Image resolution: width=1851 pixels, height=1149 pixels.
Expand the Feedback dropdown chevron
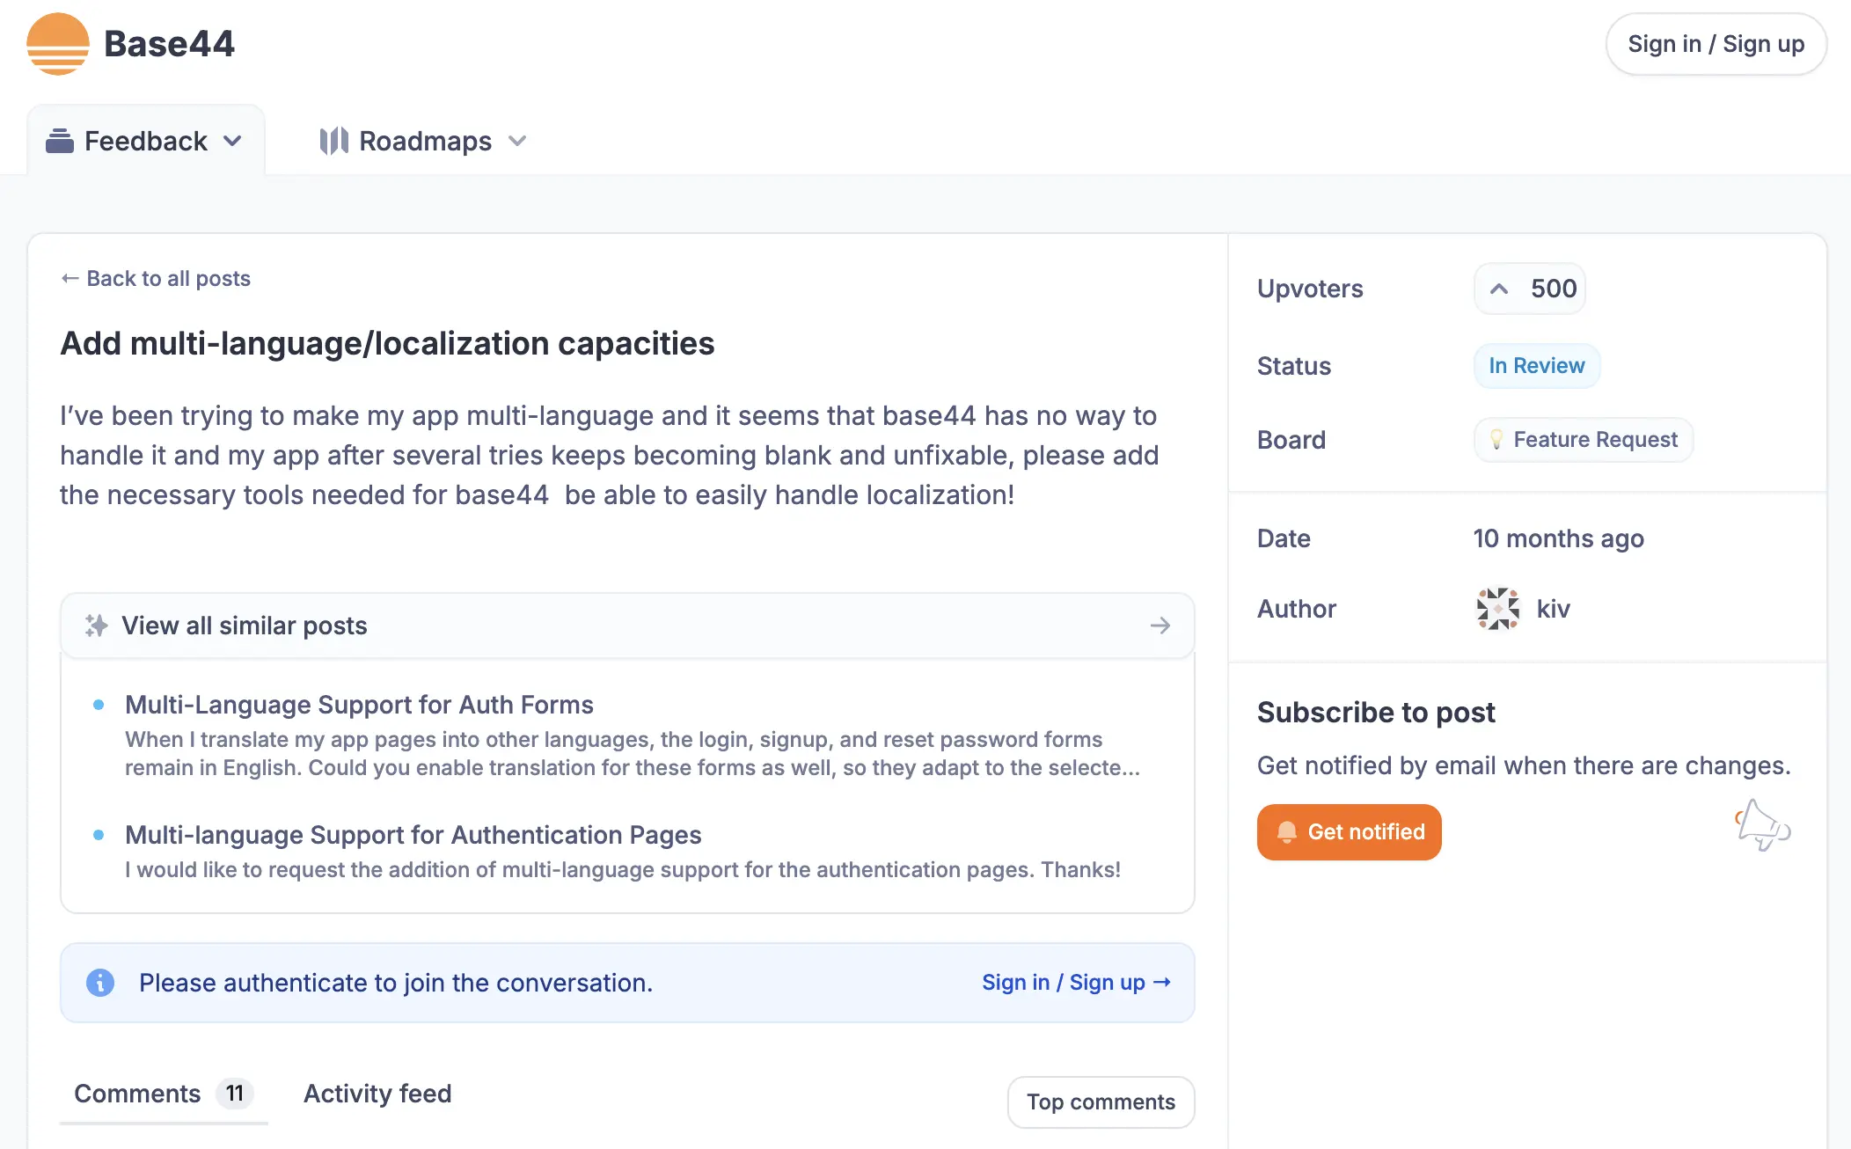coord(232,141)
